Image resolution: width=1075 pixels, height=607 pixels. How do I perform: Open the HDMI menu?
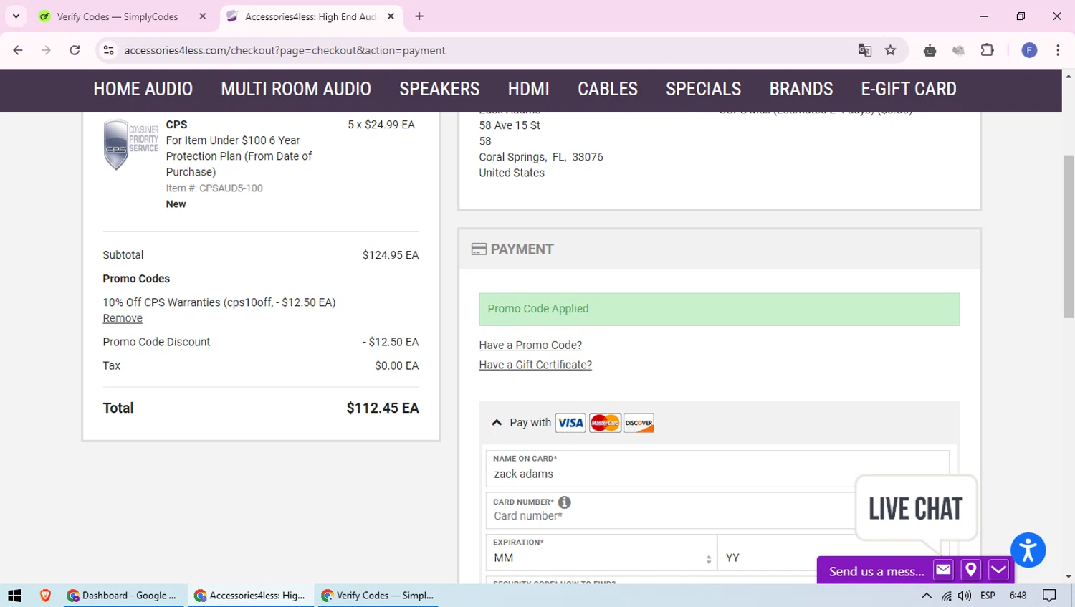point(529,89)
